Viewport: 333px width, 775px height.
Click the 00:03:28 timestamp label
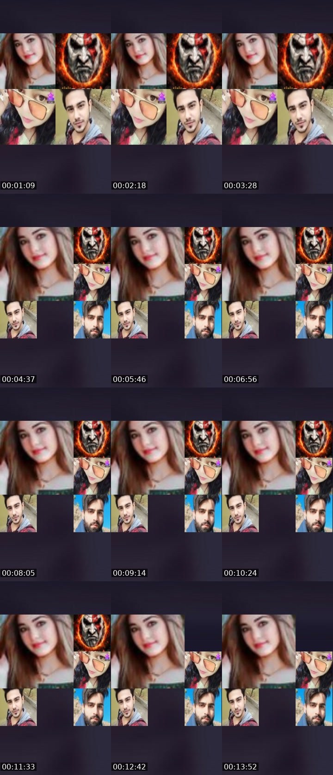point(240,185)
